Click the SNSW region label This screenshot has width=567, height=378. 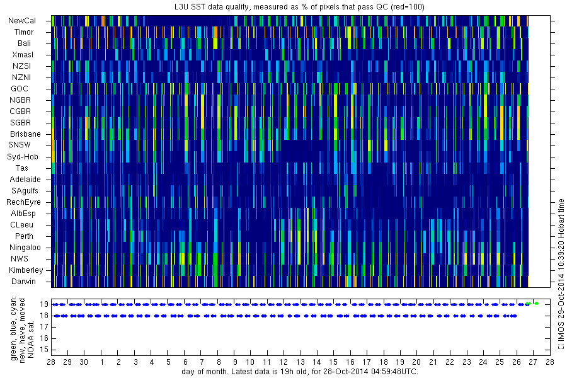coord(20,145)
